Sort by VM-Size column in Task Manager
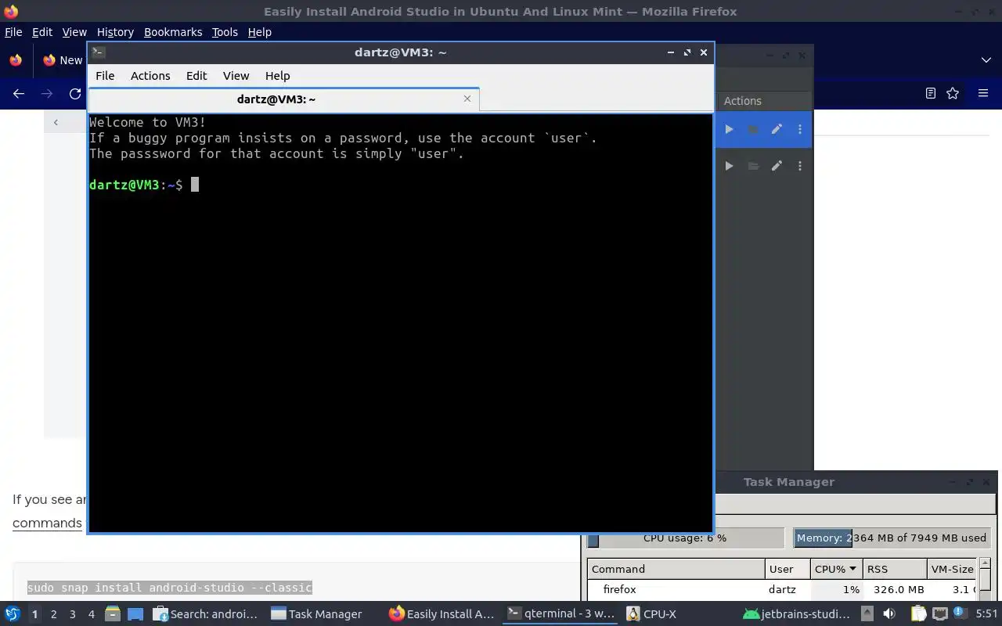The width and height of the screenshot is (1002, 626). click(952, 569)
